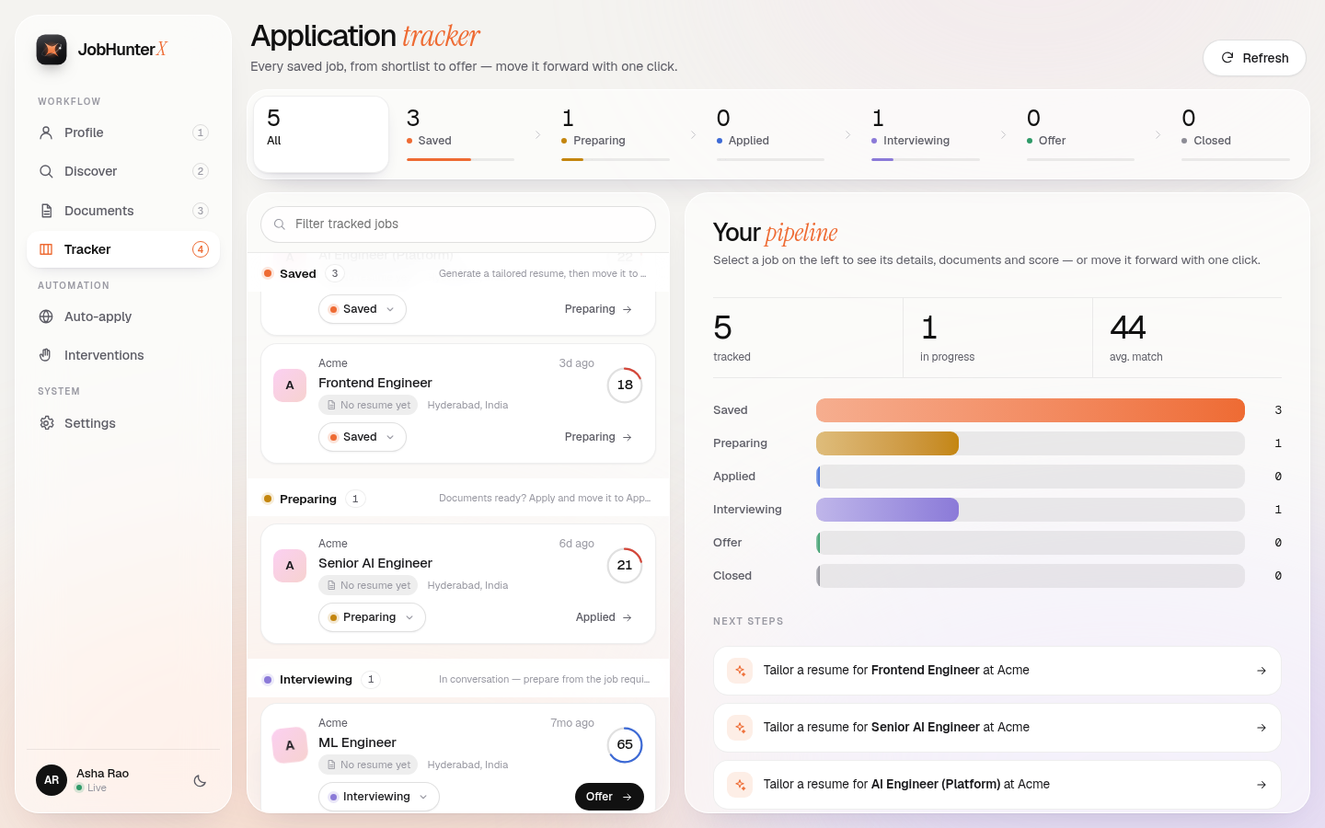Click No resume yet tag on ML Engineer
The image size is (1325, 828).
368,765
